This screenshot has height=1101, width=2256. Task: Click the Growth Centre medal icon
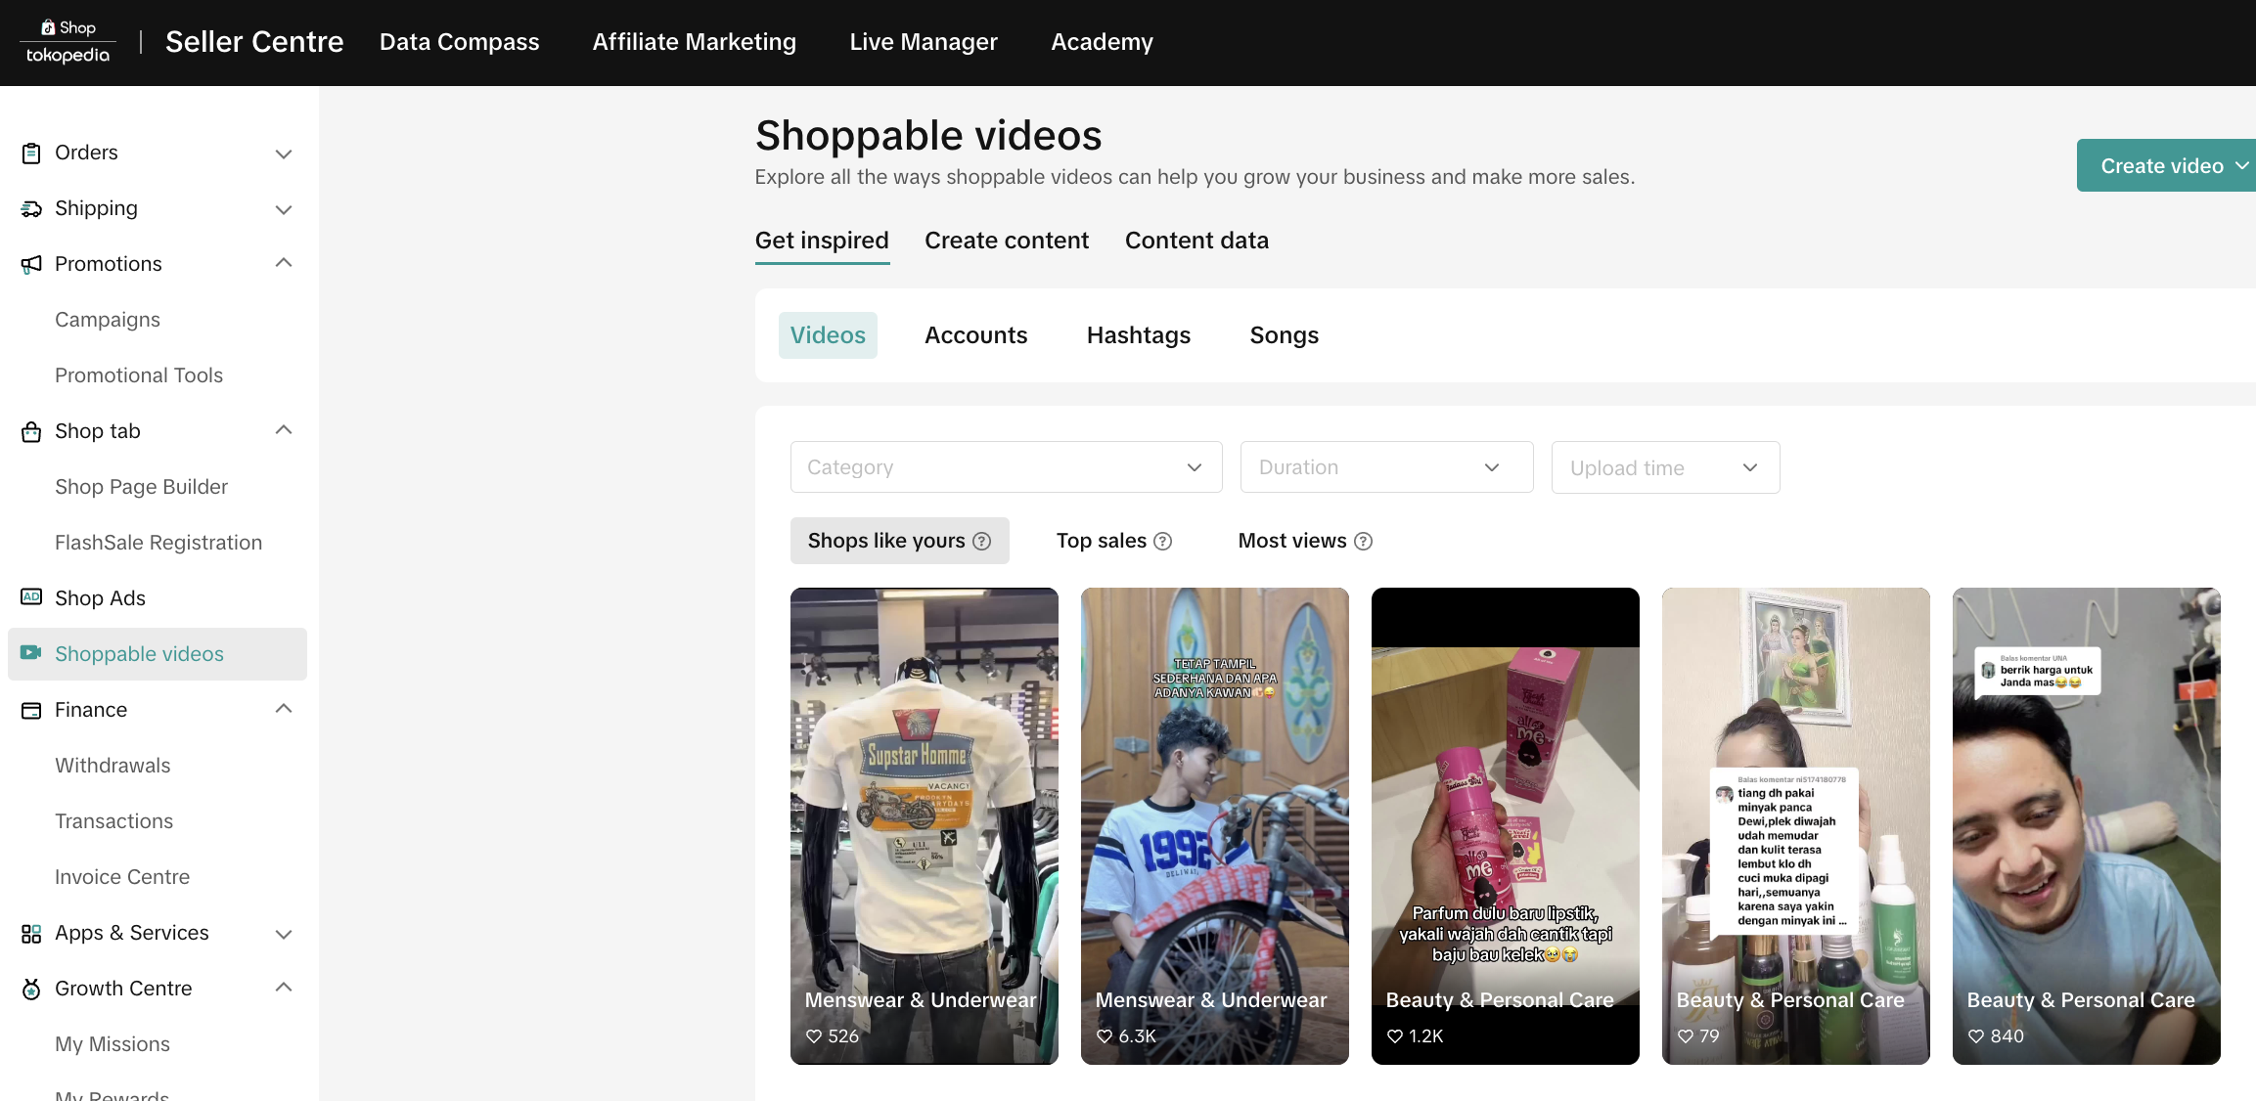click(x=31, y=990)
